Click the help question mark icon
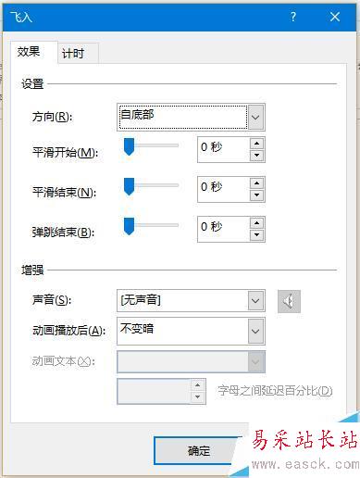This screenshot has height=478, width=360. click(x=293, y=17)
